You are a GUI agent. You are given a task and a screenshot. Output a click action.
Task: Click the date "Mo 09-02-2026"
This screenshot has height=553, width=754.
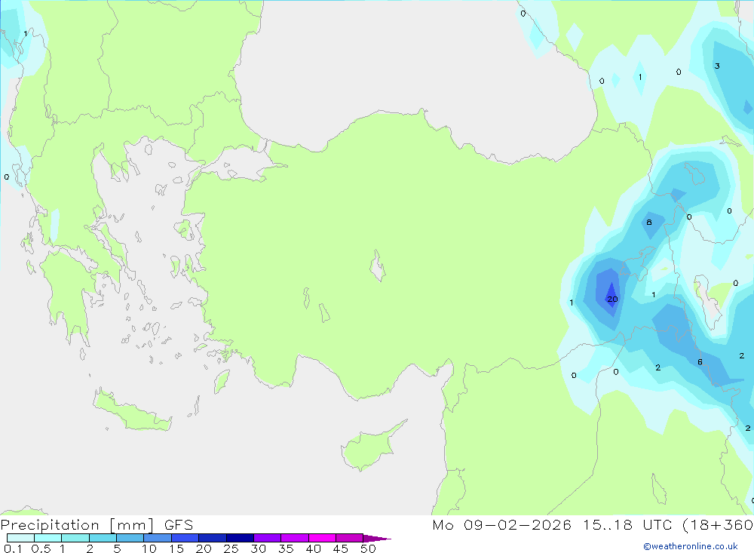(x=502, y=524)
